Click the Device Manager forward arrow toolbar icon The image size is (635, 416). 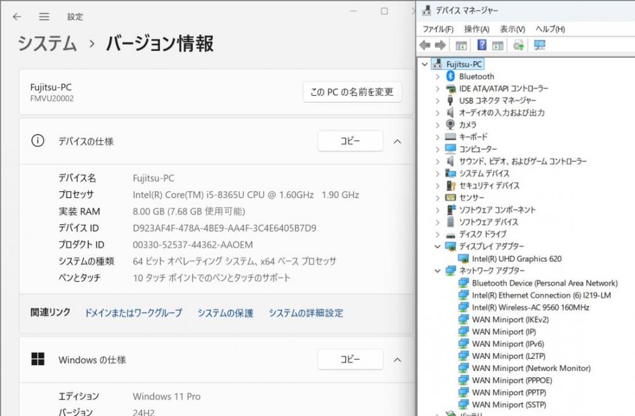pyautogui.click(x=440, y=45)
